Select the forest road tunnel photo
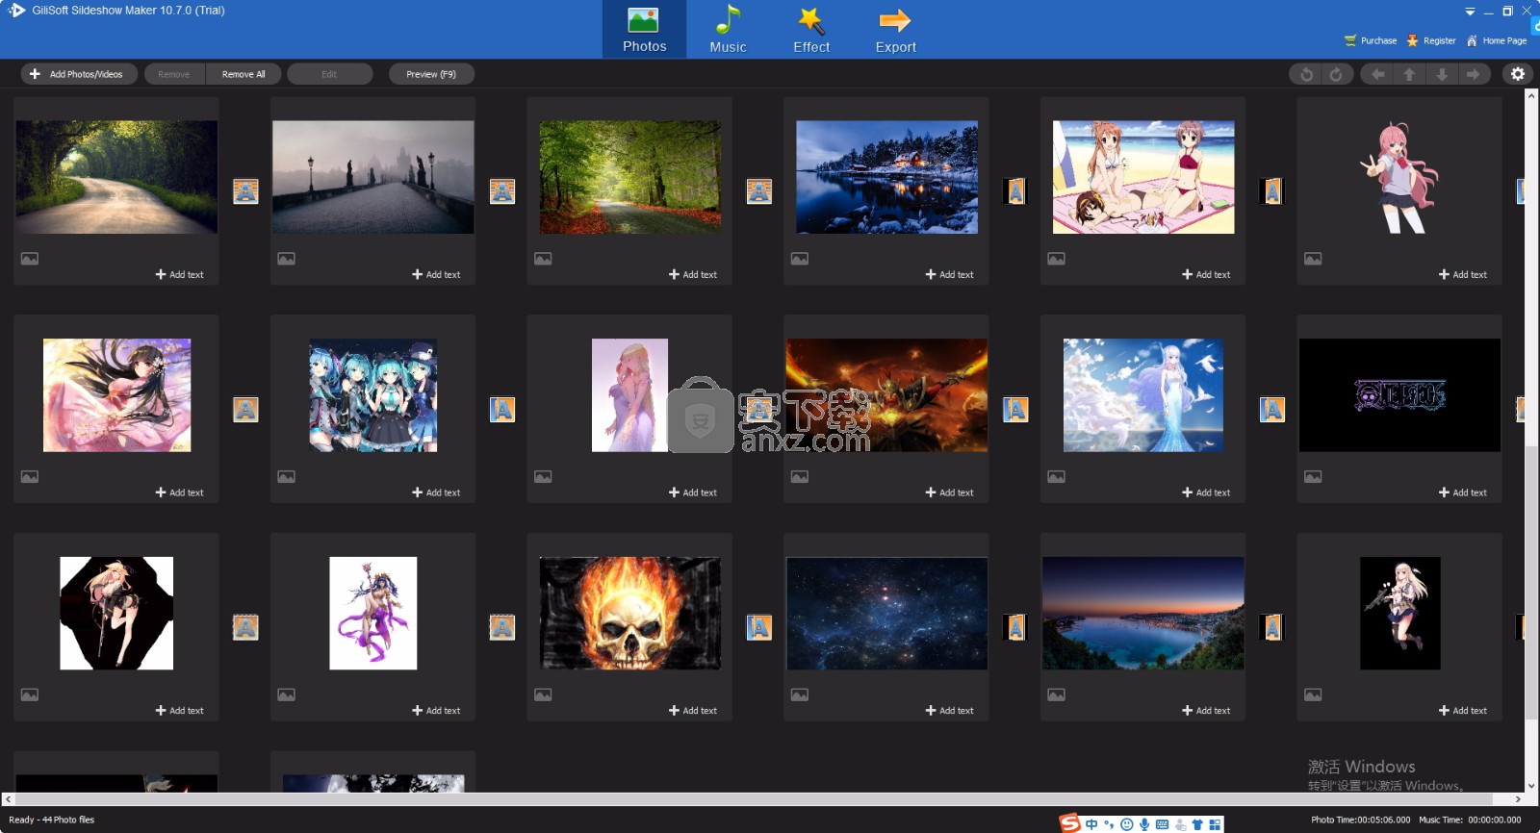Image resolution: width=1540 pixels, height=833 pixels. point(116,177)
